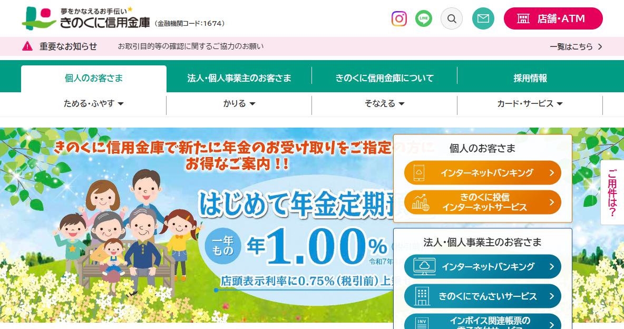Viewport: 624px width, 329px height.
Task: Switch to きのくに信用金庫について tab
Action: click(384, 78)
